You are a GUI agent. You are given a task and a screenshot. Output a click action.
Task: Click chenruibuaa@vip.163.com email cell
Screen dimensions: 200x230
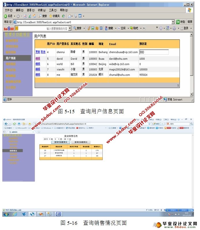point(123,52)
